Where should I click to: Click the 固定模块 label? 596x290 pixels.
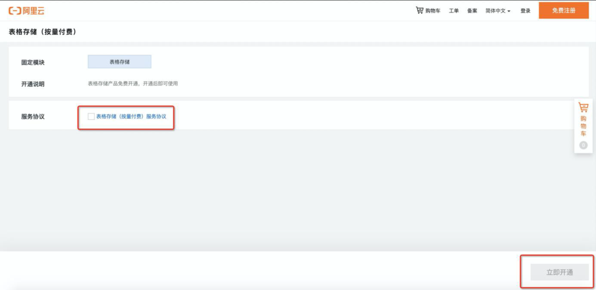click(33, 62)
